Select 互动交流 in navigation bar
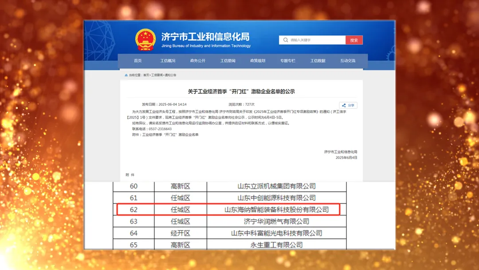Image resolution: width=479 pixels, height=270 pixels. pyautogui.click(x=348, y=61)
